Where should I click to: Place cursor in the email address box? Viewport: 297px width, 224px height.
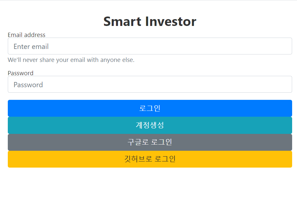click(150, 46)
